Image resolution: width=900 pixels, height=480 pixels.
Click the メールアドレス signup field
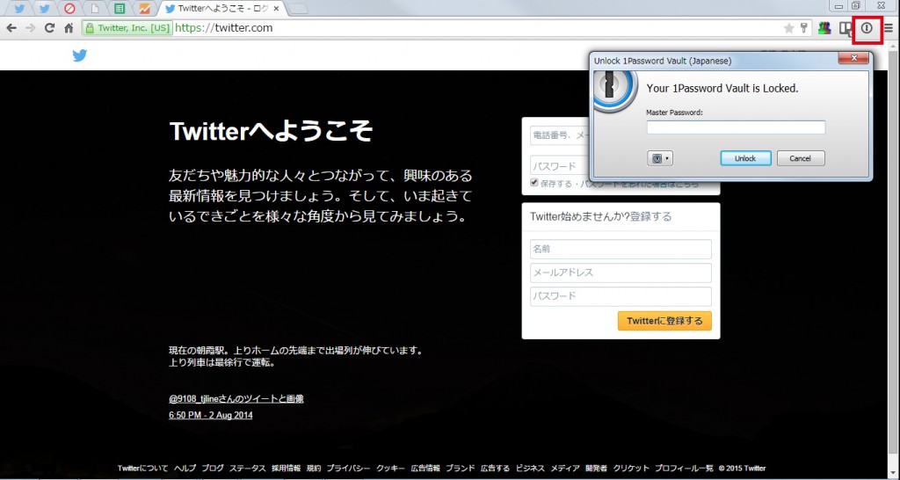pyautogui.click(x=621, y=273)
